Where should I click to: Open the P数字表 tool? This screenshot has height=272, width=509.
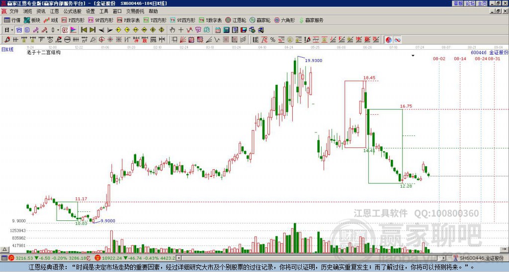click(128, 20)
